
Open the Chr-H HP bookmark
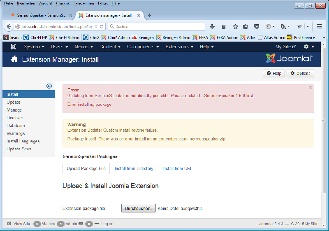pyautogui.click(x=35, y=37)
